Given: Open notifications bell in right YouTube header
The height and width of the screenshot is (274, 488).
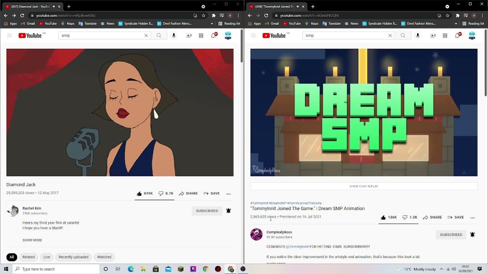Looking at the screenshot, I should click(457, 35).
